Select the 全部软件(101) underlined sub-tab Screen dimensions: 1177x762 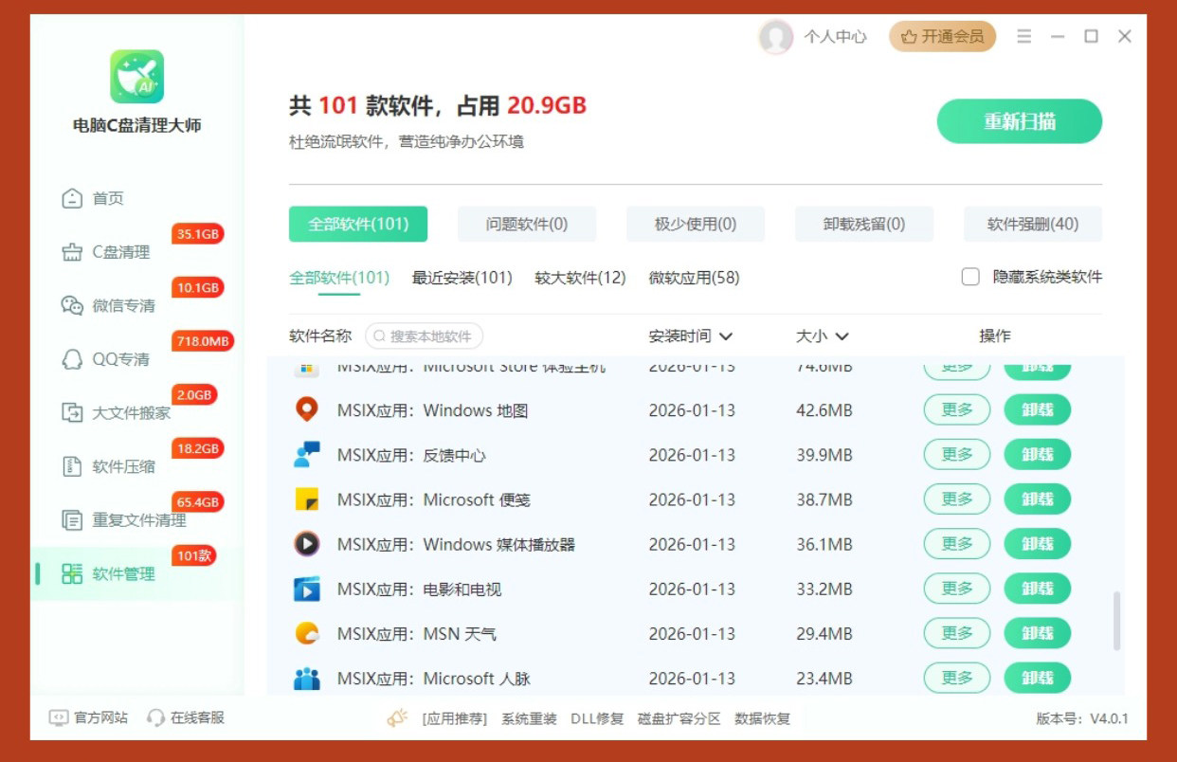[339, 278]
